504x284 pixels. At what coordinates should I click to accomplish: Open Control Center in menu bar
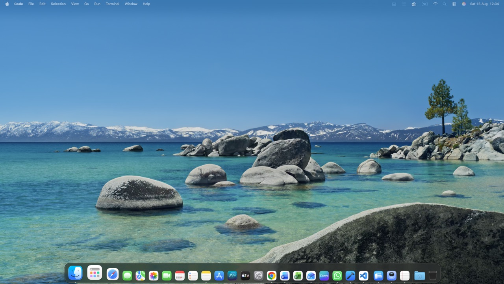pos(454,4)
